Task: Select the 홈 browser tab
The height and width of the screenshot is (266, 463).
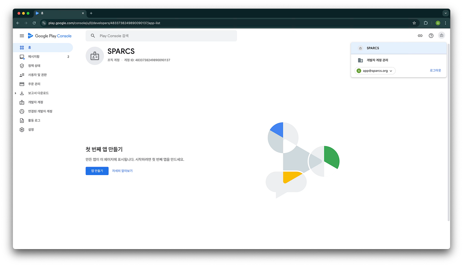Action: click(x=60, y=13)
